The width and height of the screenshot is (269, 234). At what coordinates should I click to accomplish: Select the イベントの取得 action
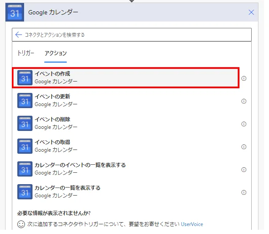126,146
